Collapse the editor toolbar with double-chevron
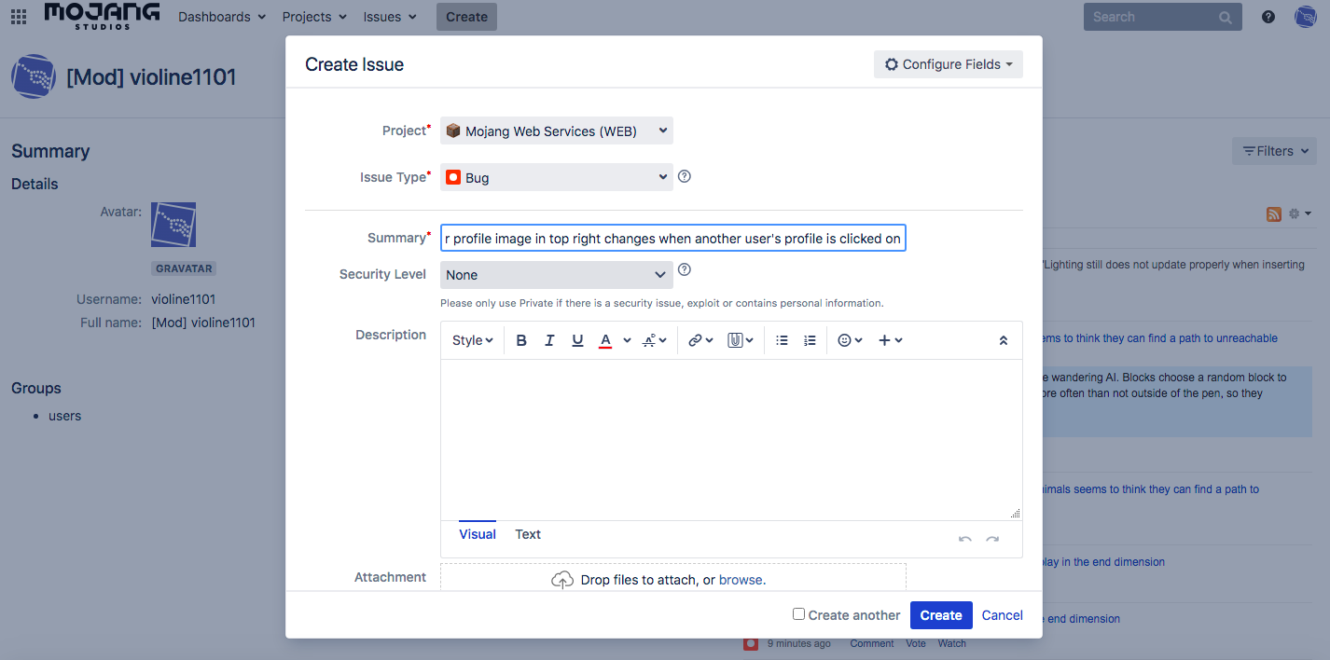 point(1003,340)
